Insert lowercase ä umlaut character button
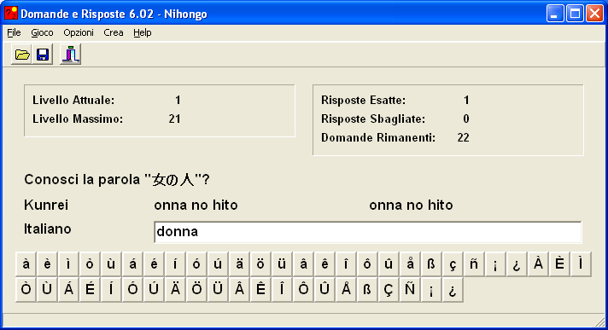This screenshot has height=330, width=608. (x=239, y=264)
